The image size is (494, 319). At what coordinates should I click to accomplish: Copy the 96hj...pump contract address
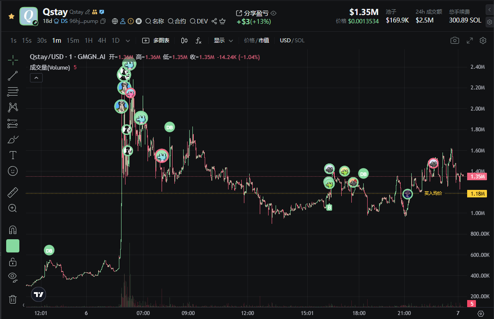(x=103, y=21)
